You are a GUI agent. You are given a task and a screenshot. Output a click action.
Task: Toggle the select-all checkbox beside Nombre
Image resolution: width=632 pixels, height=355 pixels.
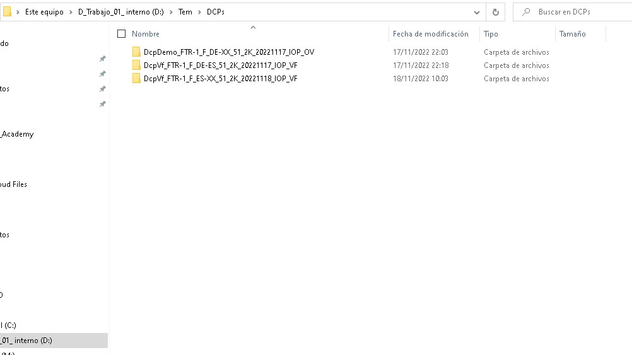[122, 34]
